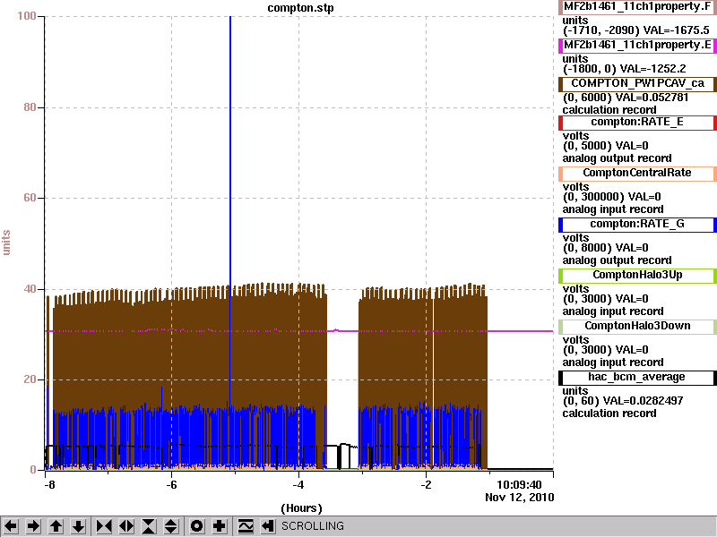Select the ComptonCentralRate orange curve label
717x537 pixels.
tap(637, 173)
